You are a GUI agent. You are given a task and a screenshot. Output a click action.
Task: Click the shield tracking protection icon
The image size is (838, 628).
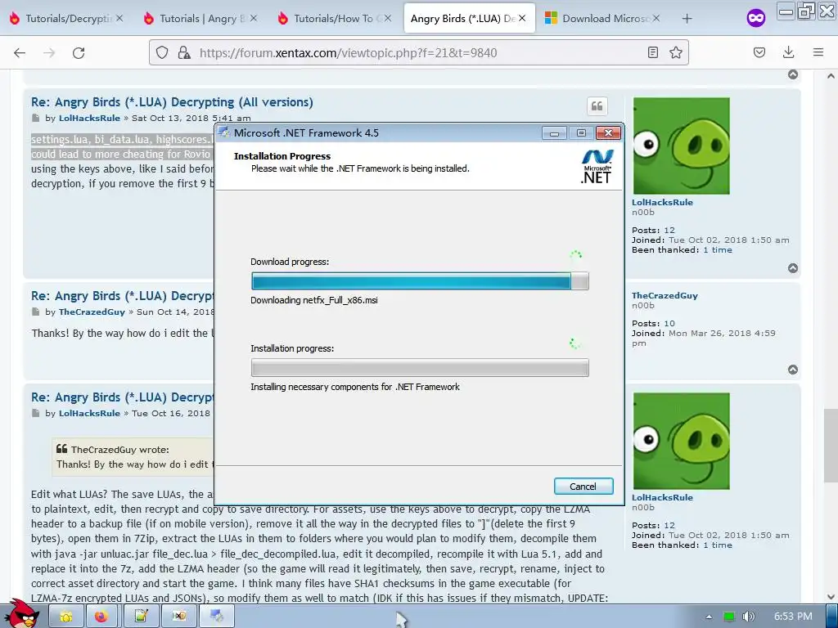pyautogui.click(x=162, y=52)
